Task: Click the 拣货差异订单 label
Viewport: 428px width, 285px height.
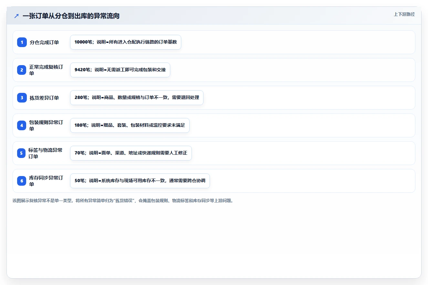Action: [x=44, y=98]
